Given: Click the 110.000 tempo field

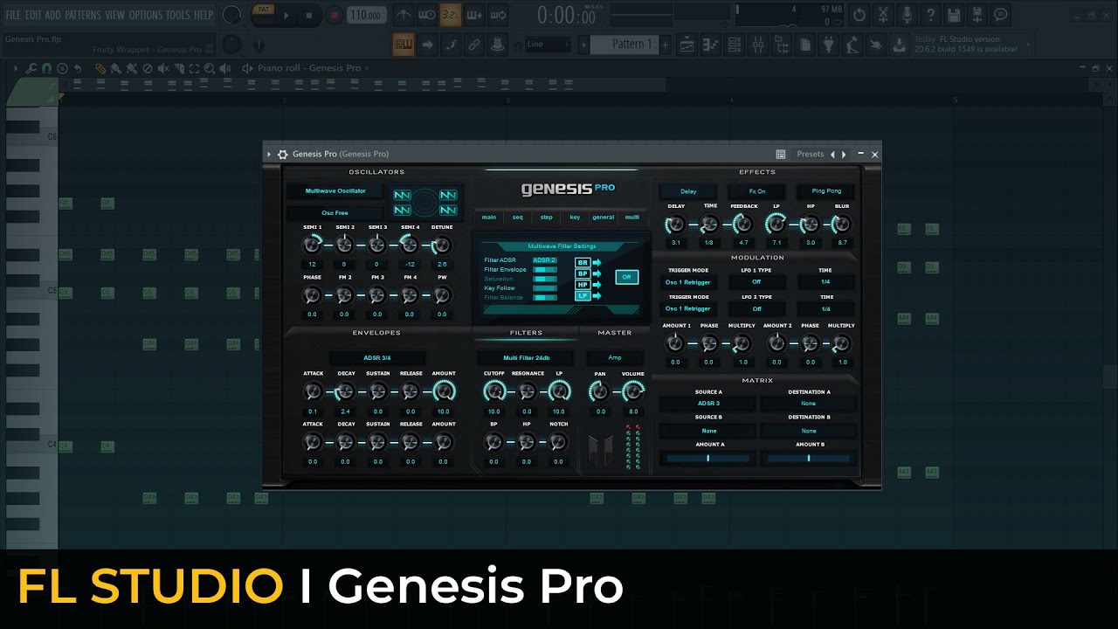Looking at the screenshot, I should pos(365,15).
